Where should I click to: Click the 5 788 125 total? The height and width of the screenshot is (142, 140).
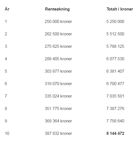(x=115, y=46)
